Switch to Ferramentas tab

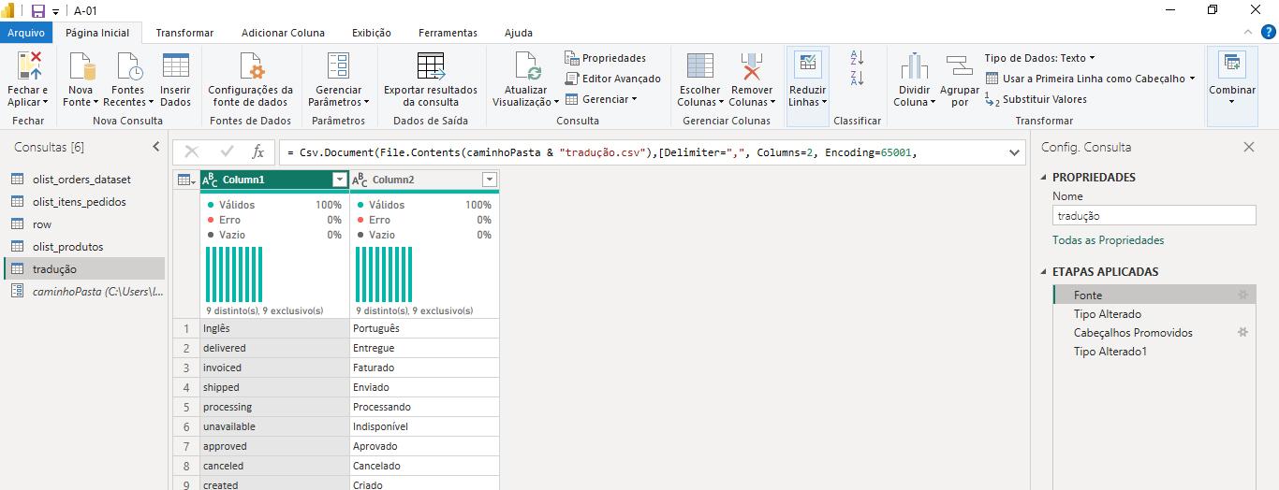pos(448,33)
